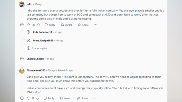Give Award to jrditt's comment
This screenshot has height=102, width=182.
[67, 25]
